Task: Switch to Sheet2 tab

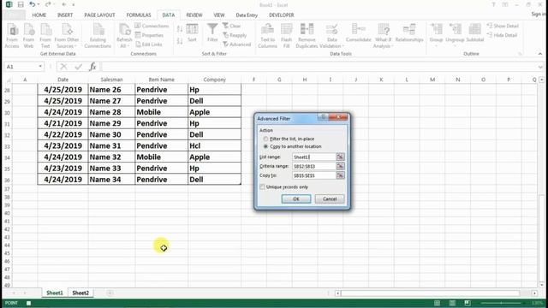Action: tap(80, 293)
